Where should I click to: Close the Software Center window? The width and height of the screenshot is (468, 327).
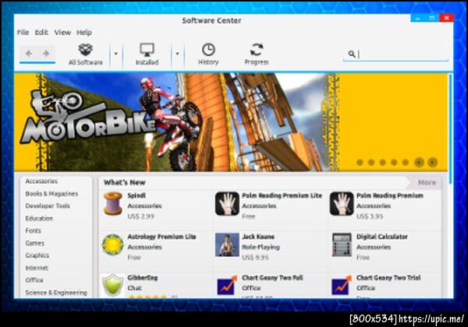446,18
